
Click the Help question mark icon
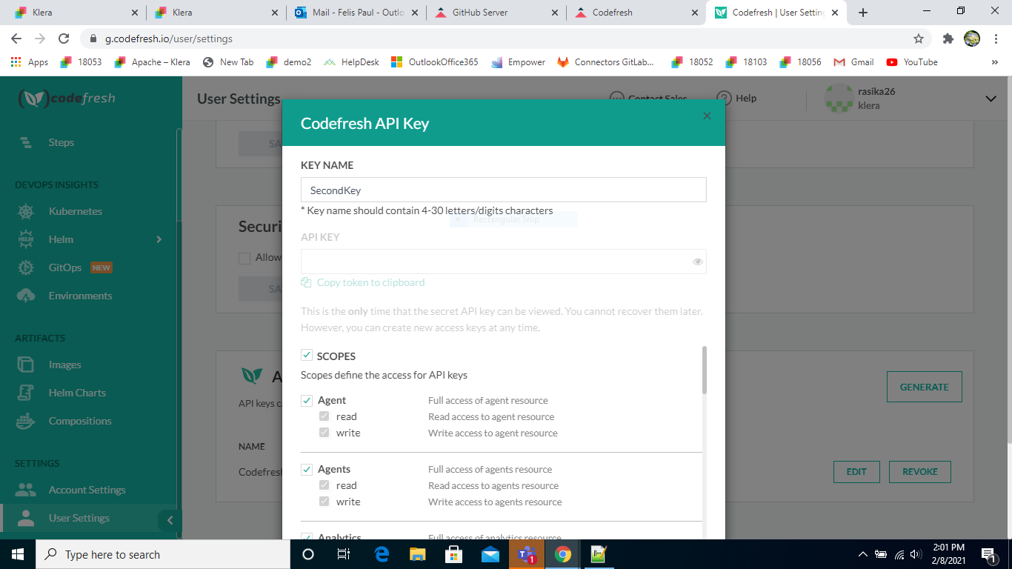724,98
